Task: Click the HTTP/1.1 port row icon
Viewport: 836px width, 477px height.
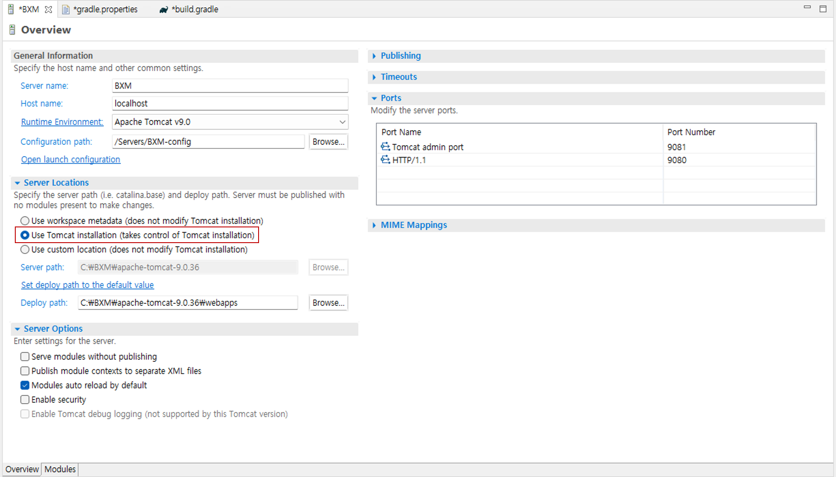Action: pos(385,160)
